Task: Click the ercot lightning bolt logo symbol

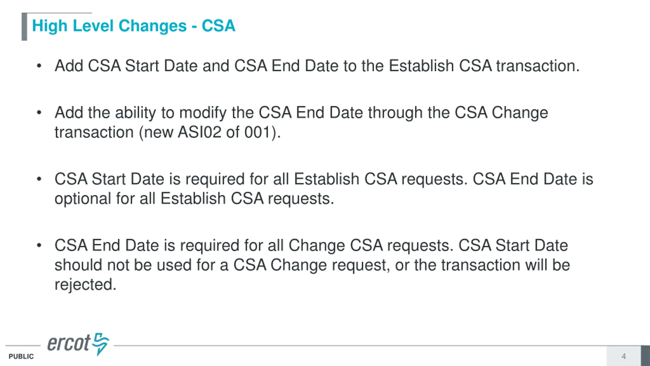Action: pos(101,343)
